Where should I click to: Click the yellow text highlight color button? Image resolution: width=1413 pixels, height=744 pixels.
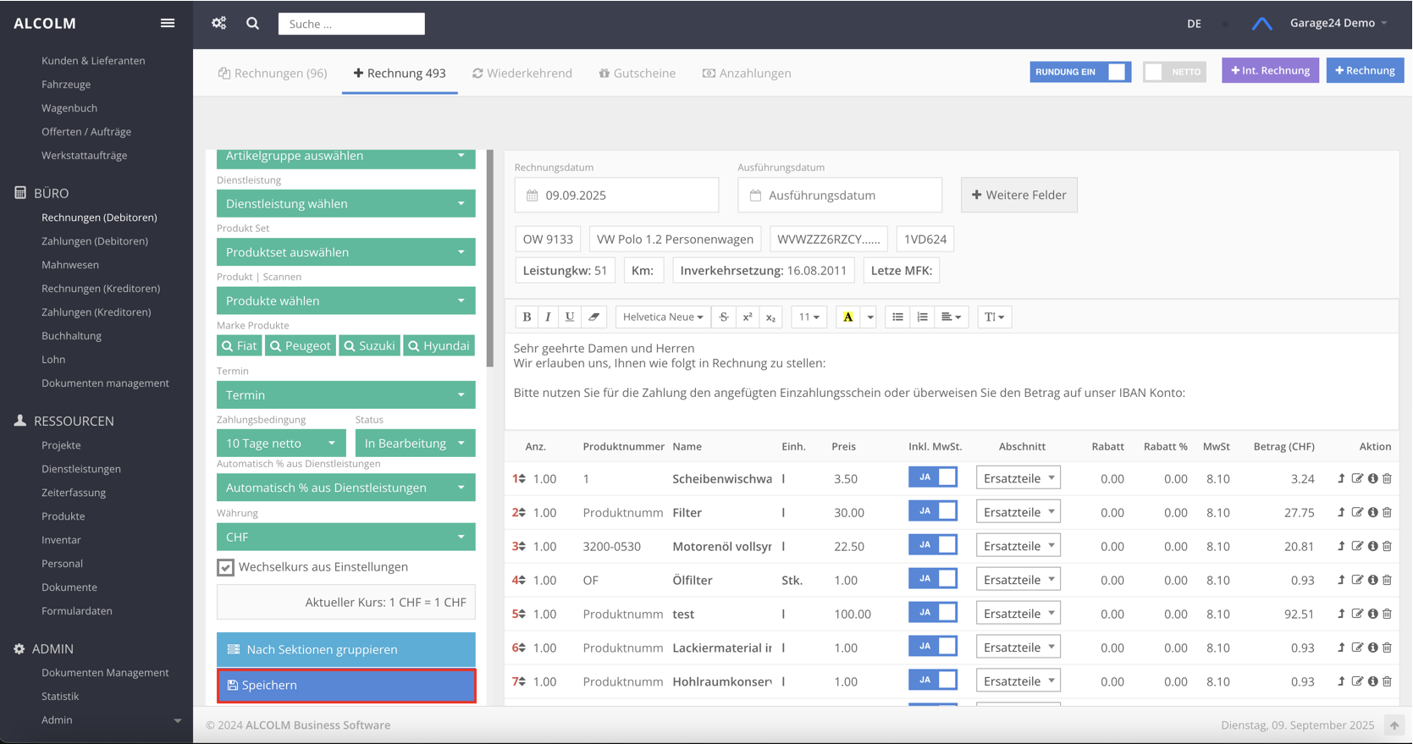[847, 317]
